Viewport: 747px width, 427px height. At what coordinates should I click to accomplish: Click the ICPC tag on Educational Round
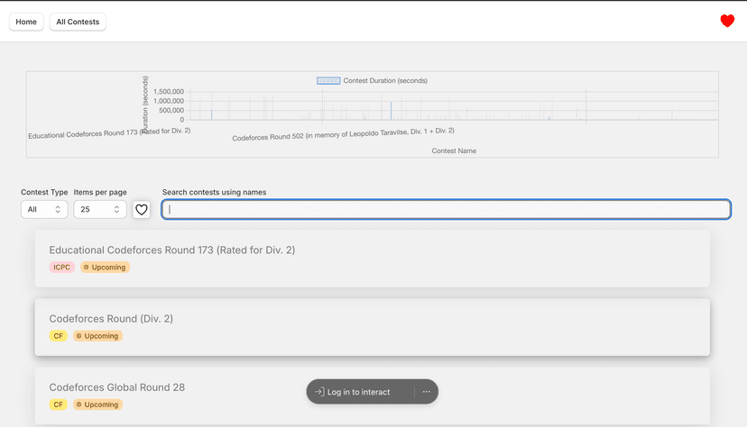(x=62, y=268)
